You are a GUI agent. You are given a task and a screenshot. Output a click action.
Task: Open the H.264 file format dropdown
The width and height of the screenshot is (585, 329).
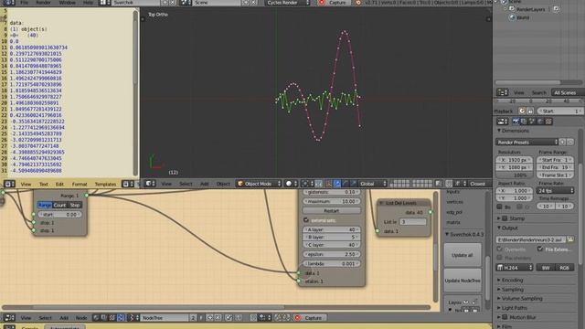click(x=515, y=268)
